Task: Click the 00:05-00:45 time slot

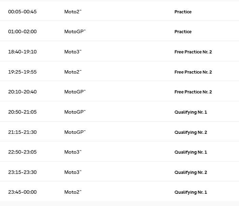Action: (x=22, y=12)
